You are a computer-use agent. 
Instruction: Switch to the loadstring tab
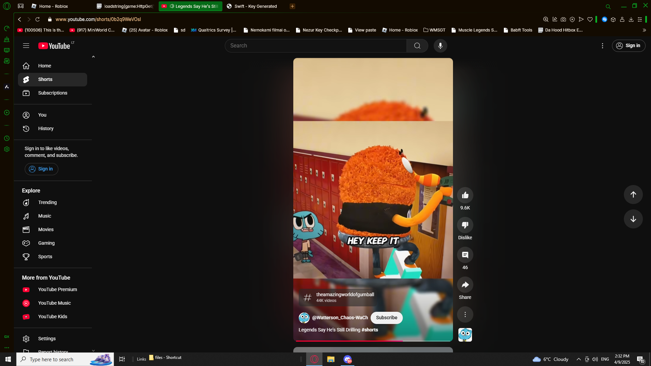click(125, 6)
